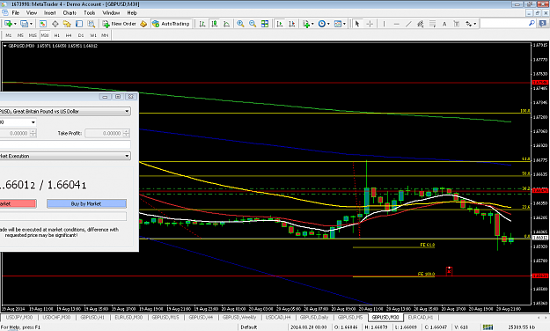This screenshot has height=331, width=550.
Task: Switch to M15 timeframe
Action: (33, 35)
